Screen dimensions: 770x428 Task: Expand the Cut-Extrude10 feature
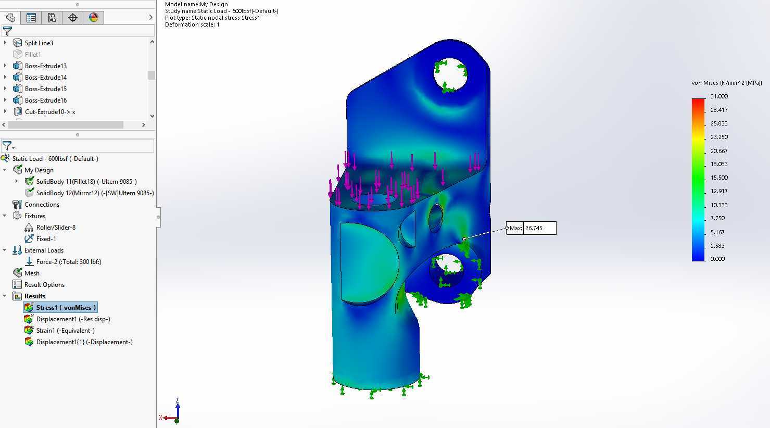[5, 111]
